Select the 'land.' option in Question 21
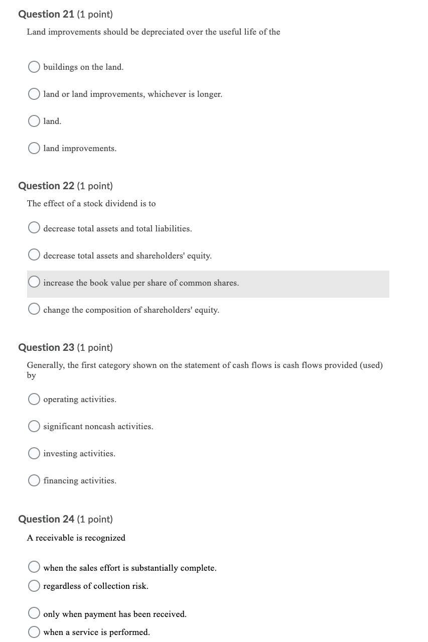 point(34,120)
